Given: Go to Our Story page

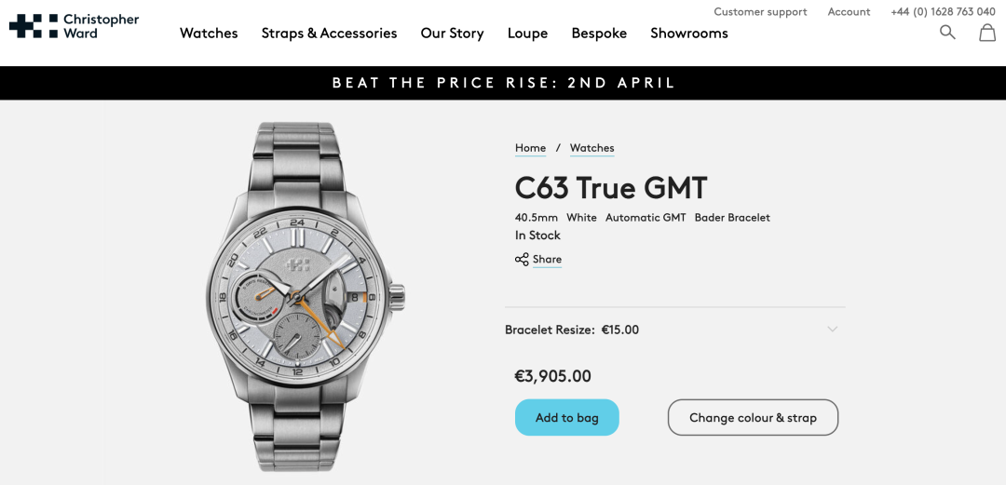Looking at the screenshot, I should (x=452, y=34).
